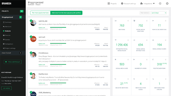
Task: Click semrush profile avatar
Action: tap(33, 39)
